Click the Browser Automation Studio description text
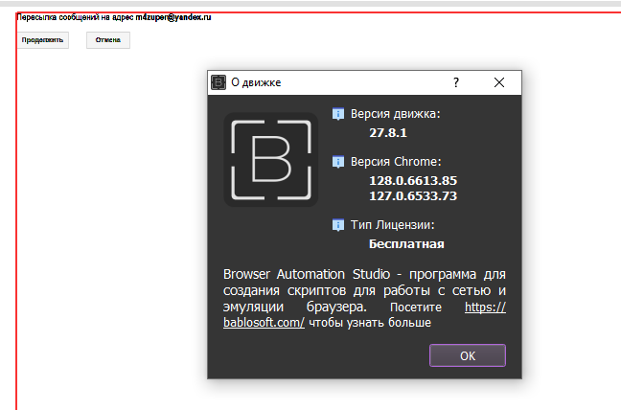 [x=364, y=290]
